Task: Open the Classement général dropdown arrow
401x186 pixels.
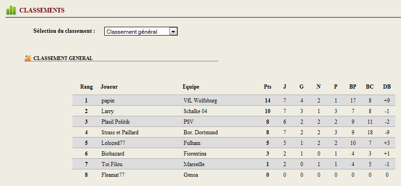Action: pyautogui.click(x=173, y=32)
